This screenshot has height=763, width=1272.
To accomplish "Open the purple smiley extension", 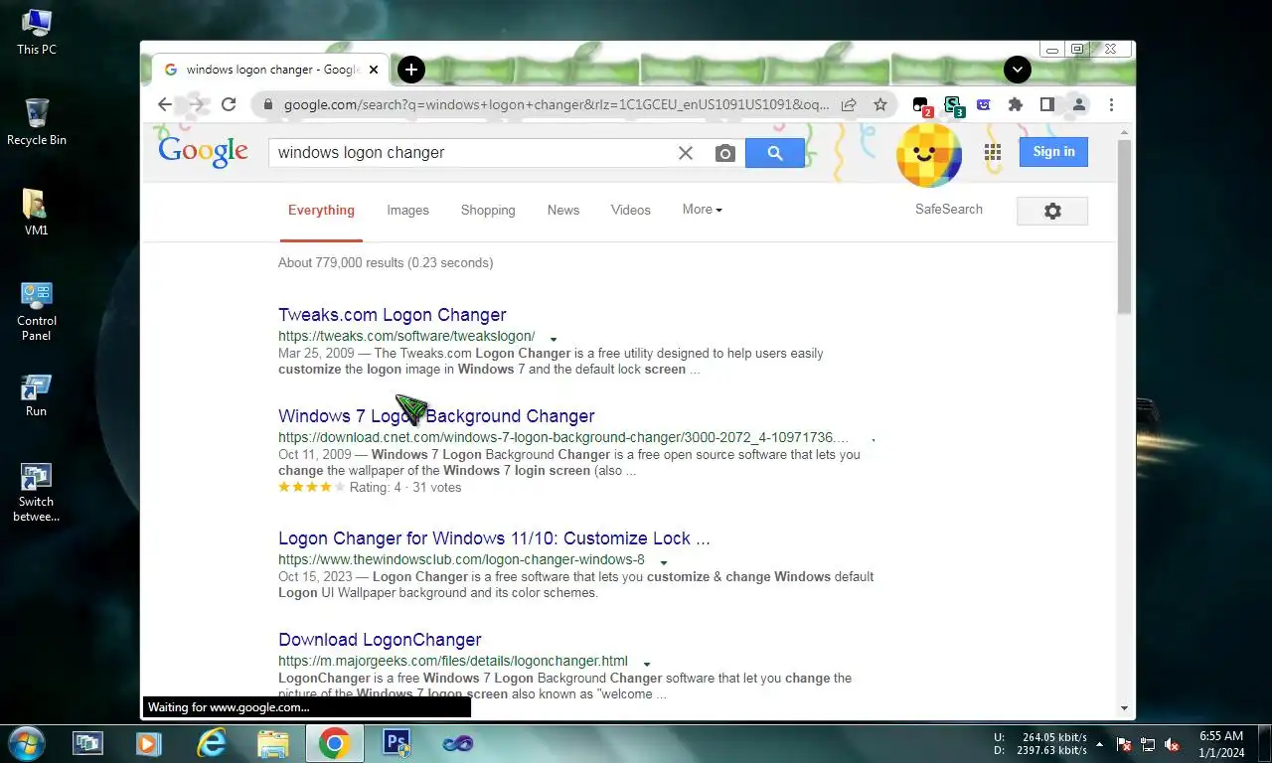I will point(984,104).
